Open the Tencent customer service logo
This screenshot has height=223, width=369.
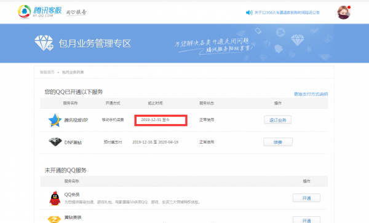tap(40, 11)
